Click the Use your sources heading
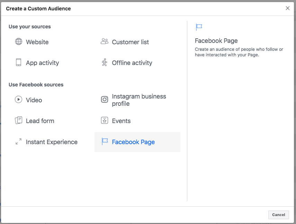Viewport: 296px width, 224px height. coord(30,27)
